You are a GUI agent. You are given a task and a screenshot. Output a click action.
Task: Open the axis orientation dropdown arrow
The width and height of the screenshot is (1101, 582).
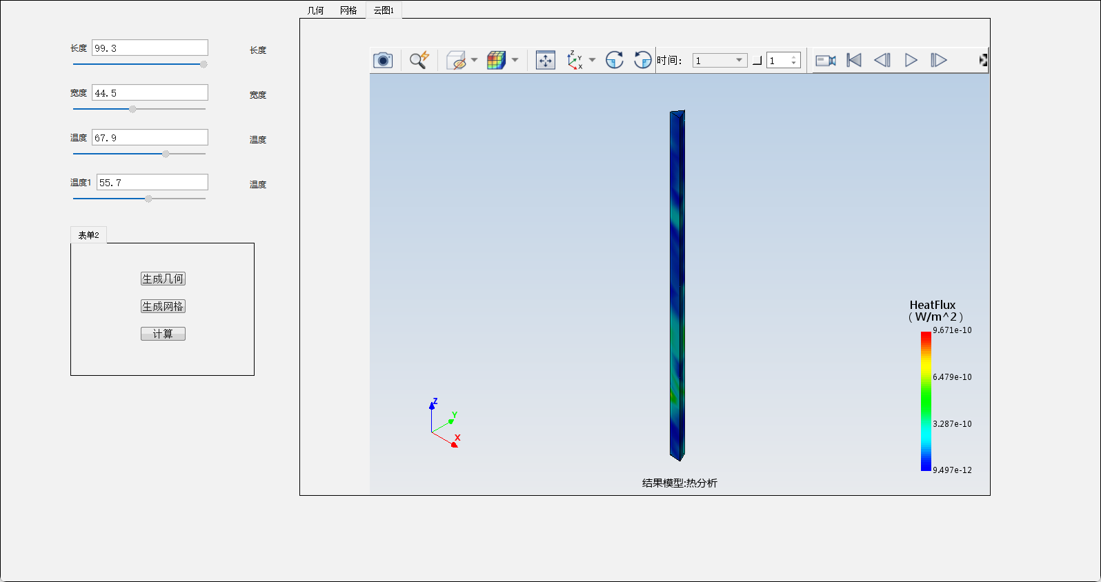point(592,60)
